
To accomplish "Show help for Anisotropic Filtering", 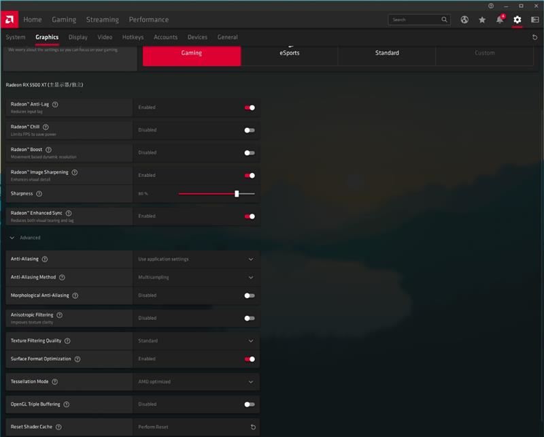I will (x=60, y=315).
